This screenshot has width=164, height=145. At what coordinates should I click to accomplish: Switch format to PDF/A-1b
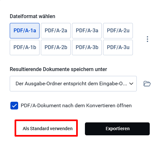click(25, 47)
